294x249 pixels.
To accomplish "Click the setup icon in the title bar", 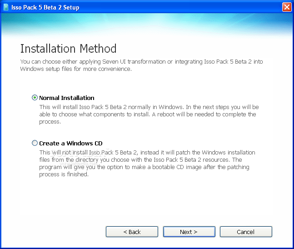I will [x=6, y=7].
